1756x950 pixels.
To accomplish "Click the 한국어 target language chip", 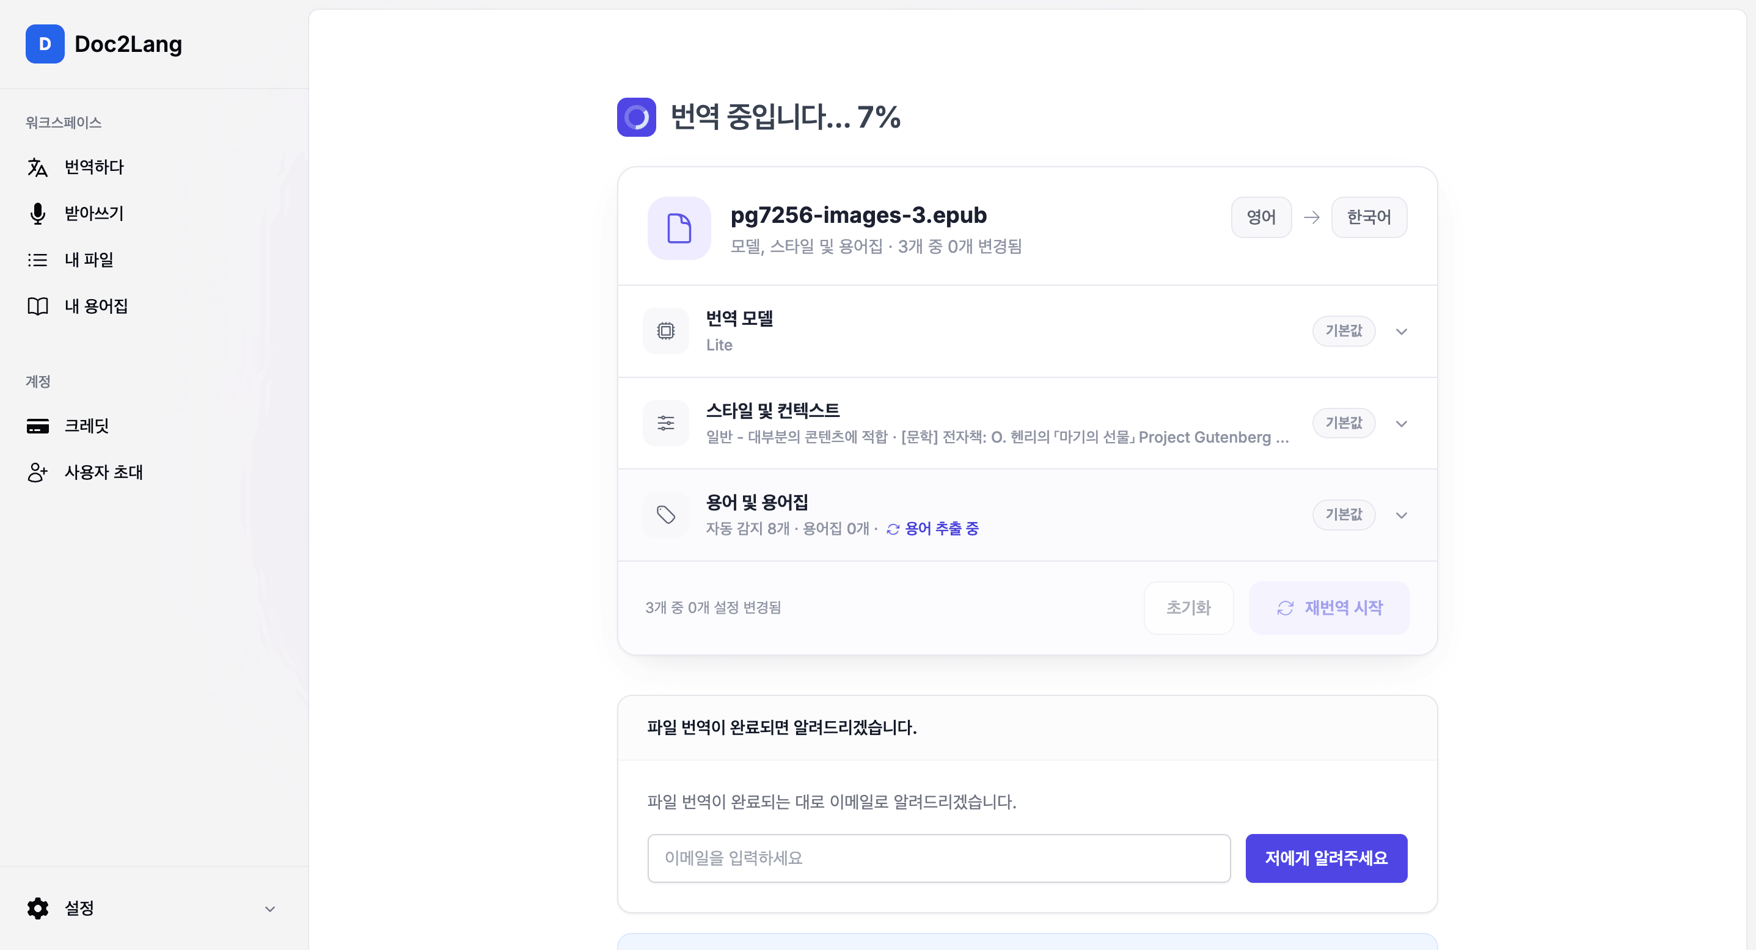I will (x=1369, y=217).
